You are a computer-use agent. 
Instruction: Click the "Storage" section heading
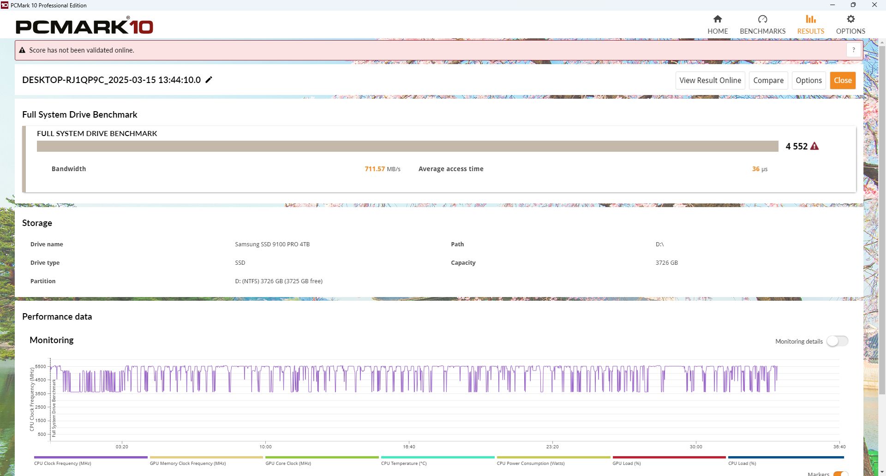pyautogui.click(x=37, y=223)
